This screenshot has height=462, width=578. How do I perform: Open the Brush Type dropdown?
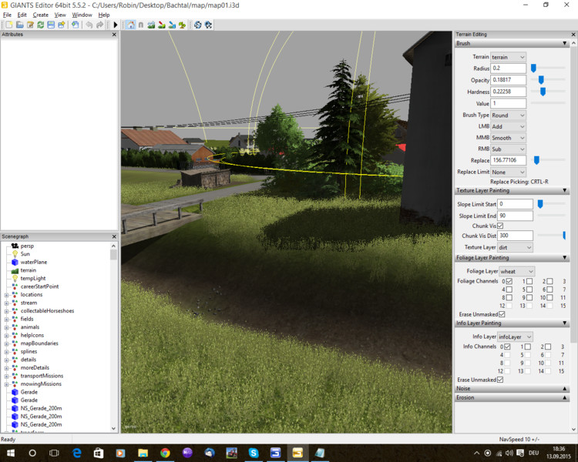point(508,115)
